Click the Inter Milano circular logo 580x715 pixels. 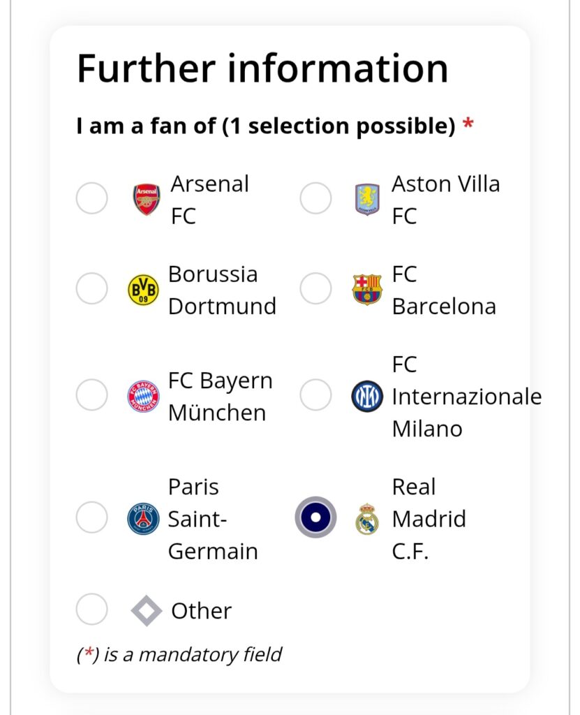(x=367, y=396)
